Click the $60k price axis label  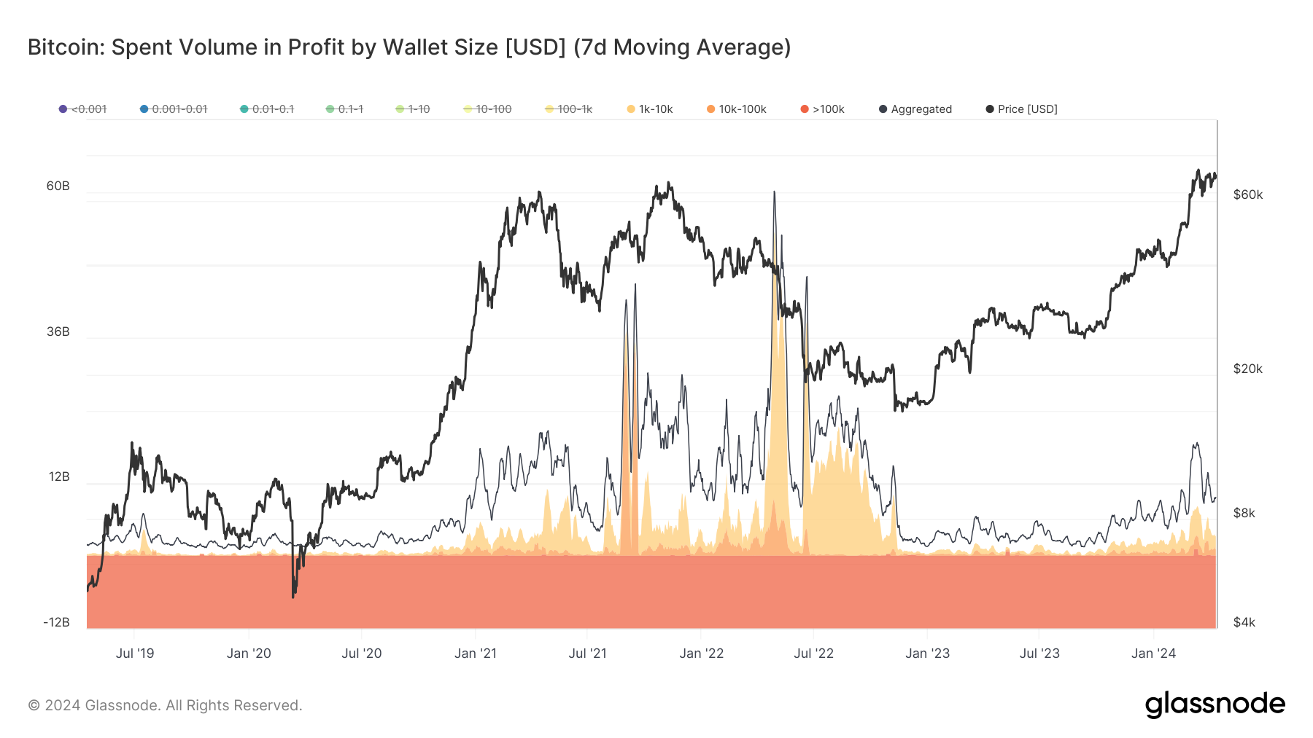tap(1248, 195)
